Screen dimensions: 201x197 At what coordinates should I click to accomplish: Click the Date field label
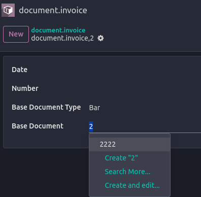click(x=19, y=70)
